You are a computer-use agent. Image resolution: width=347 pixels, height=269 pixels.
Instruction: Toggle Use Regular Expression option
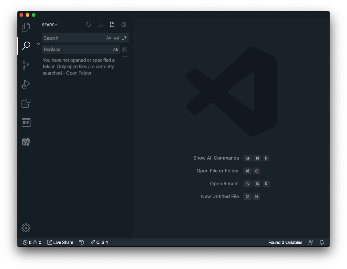[124, 38]
